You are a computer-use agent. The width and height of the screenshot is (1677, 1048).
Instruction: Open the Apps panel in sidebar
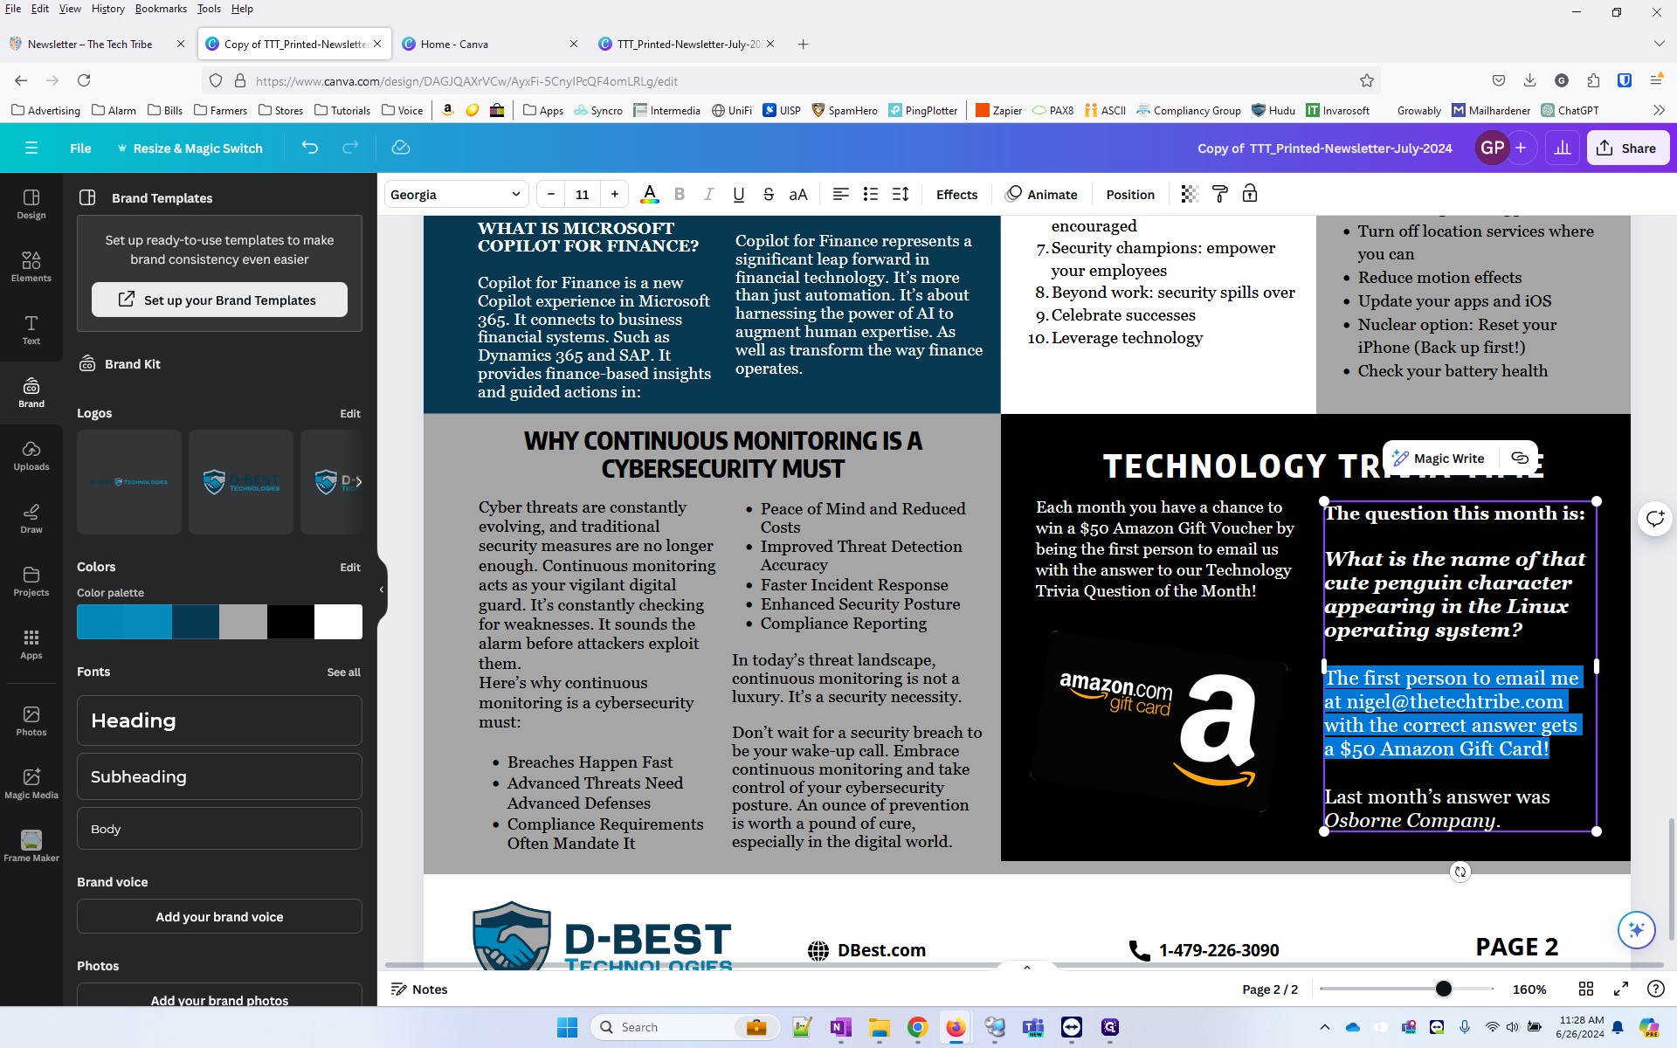tap(31, 645)
